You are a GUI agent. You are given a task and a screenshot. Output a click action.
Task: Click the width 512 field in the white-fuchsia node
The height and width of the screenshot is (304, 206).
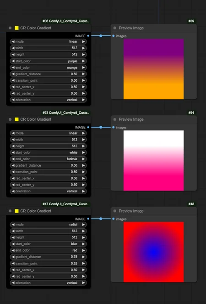click(49, 140)
